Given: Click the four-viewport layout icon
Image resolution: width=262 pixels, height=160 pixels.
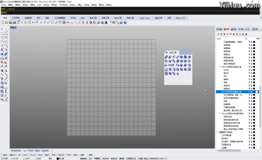Looking at the screenshot, I should 64,22.
